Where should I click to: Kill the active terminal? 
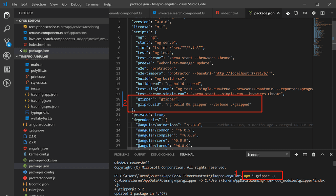point(313,154)
